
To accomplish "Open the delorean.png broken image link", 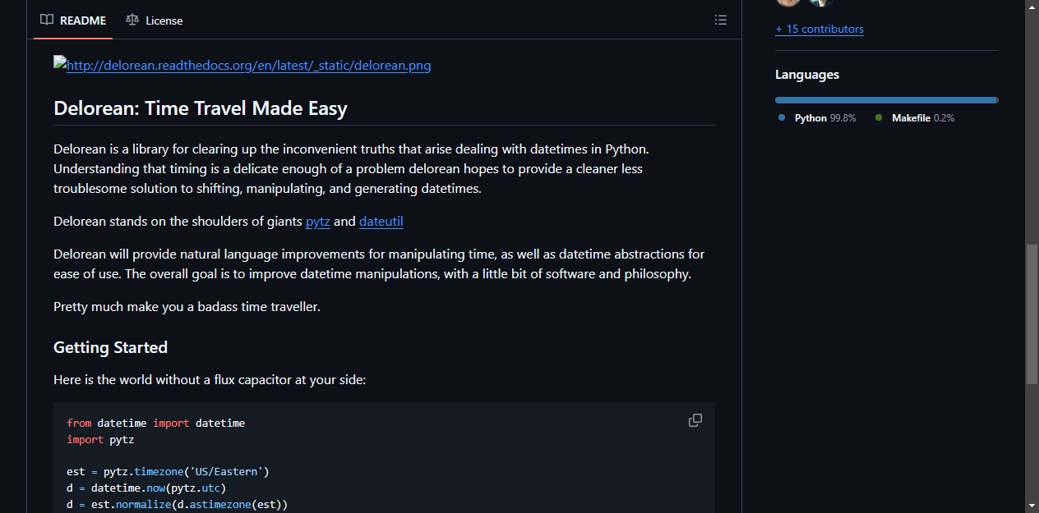I will click(x=242, y=65).
